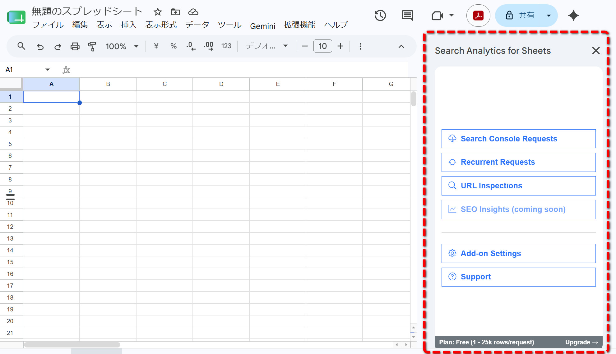Click the Upgrade link
Screen dimensions: 616x354
[x=581, y=342]
